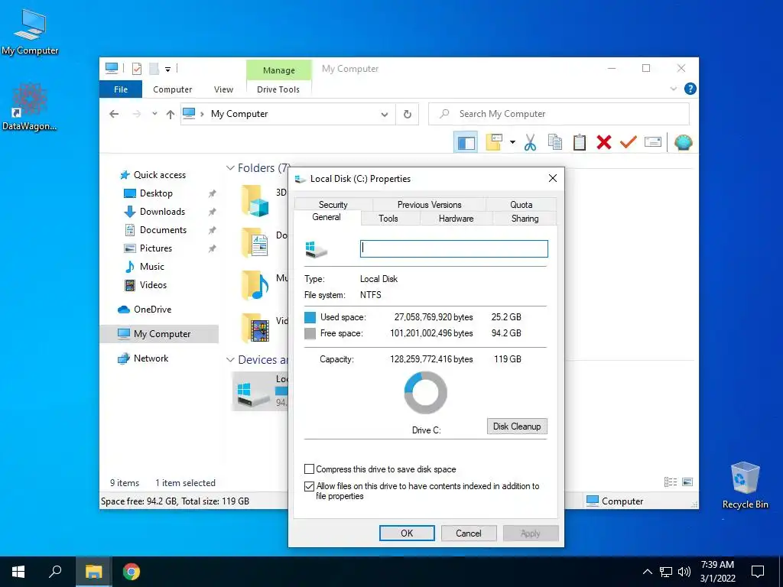This screenshot has height=587, width=783.
Task: Uncheck Allow files to have contents indexed
Action: [309, 486]
